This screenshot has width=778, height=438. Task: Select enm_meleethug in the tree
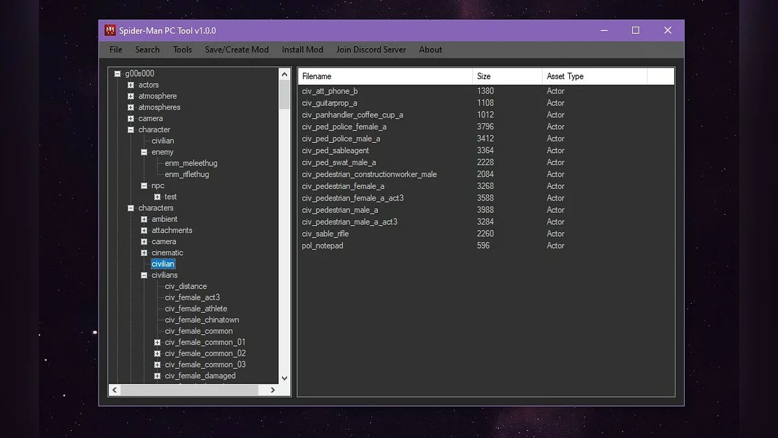(x=191, y=164)
